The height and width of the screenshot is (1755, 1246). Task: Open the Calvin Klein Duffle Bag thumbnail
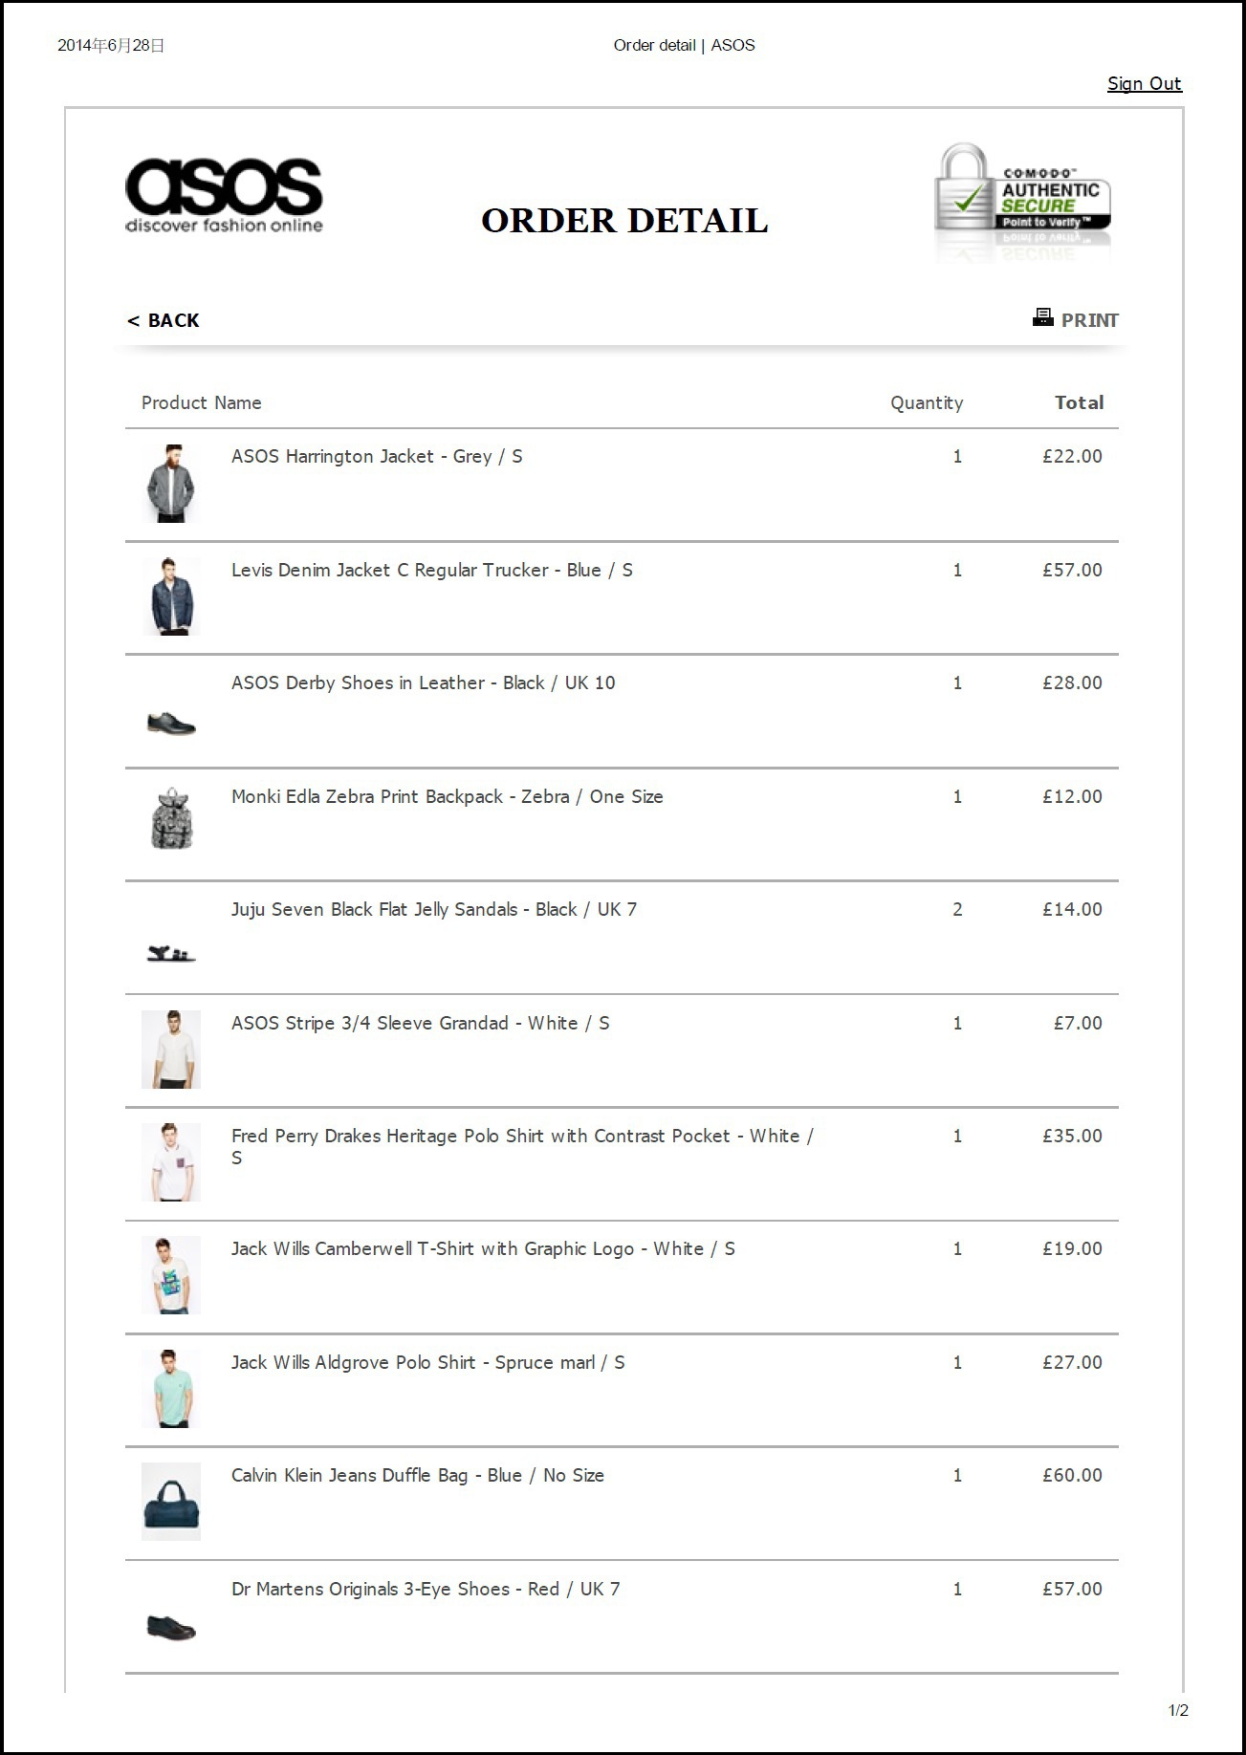(x=171, y=1502)
